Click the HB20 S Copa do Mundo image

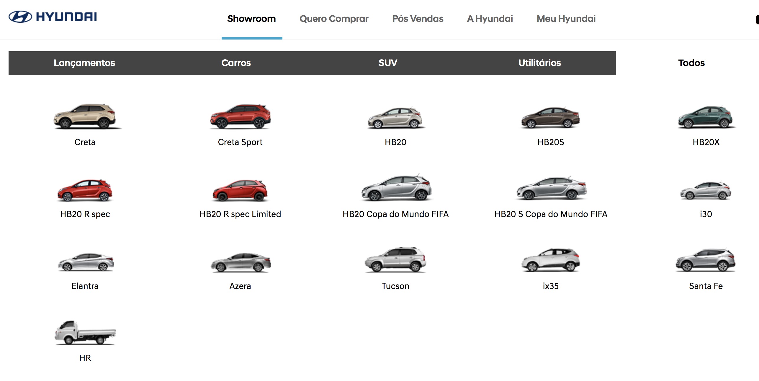click(551, 188)
